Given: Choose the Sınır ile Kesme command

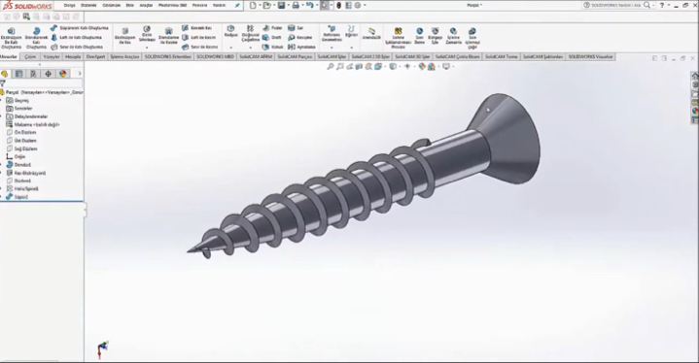Looking at the screenshot, I should click(200, 47).
